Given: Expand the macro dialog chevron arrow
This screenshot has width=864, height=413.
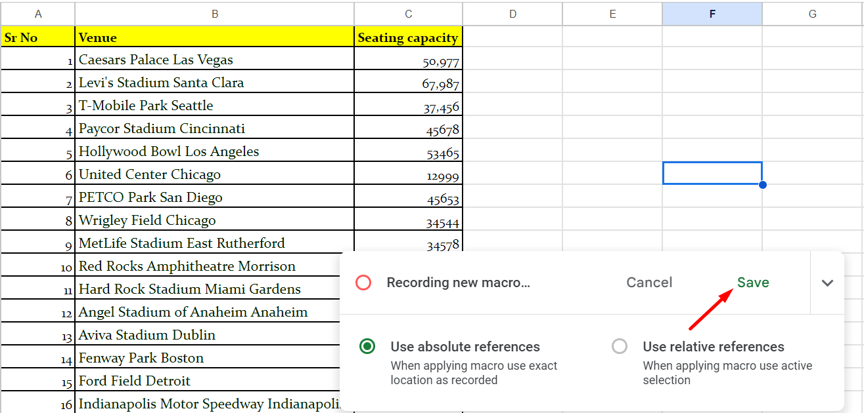Looking at the screenshot, I should 827,283.
